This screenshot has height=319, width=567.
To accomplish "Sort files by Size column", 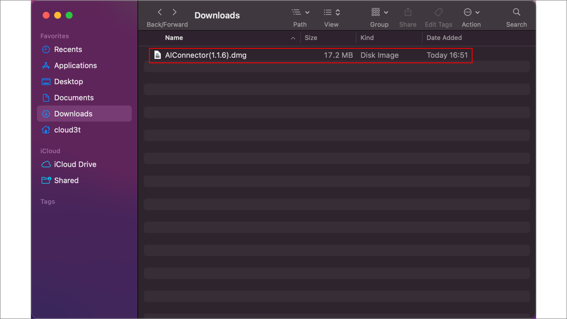I will pyautogui.click(x=311, y=38).
